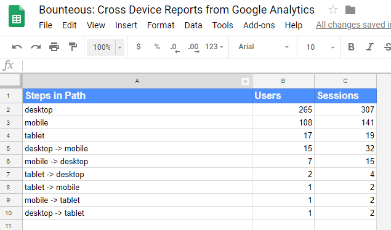The height and width of the screenshot is (230, 391).
Task: Select 'tablet -> mobile' cell
Action: tap(137, 188)
